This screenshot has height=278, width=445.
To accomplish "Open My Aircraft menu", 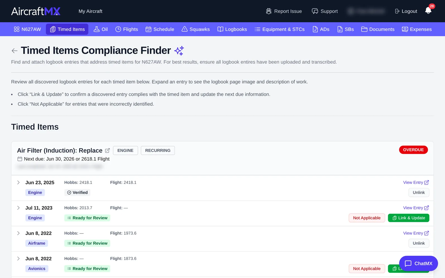I will coord(90,11).
